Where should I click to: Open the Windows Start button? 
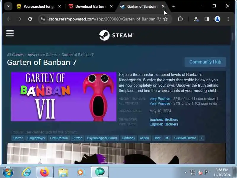pos(8,172)
